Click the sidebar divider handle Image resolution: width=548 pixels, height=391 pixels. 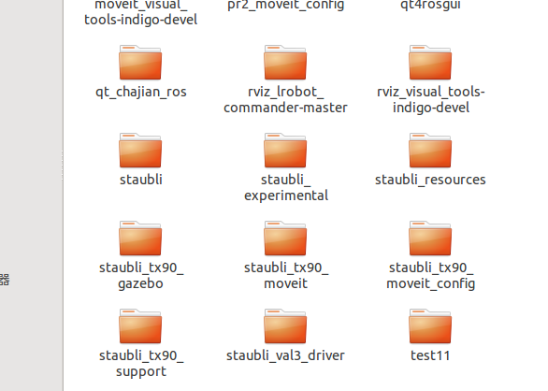pos(63,166)
